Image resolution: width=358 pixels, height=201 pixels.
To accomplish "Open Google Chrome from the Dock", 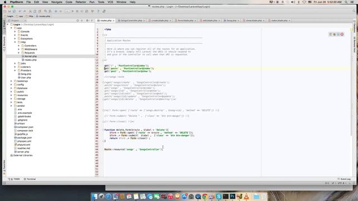I will [205, 196].
